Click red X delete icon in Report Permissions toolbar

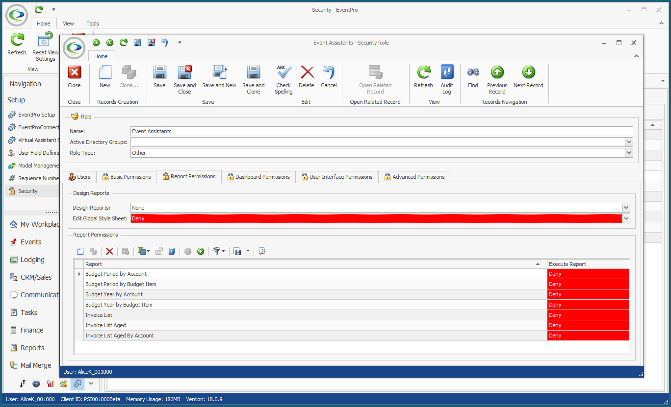109,251
